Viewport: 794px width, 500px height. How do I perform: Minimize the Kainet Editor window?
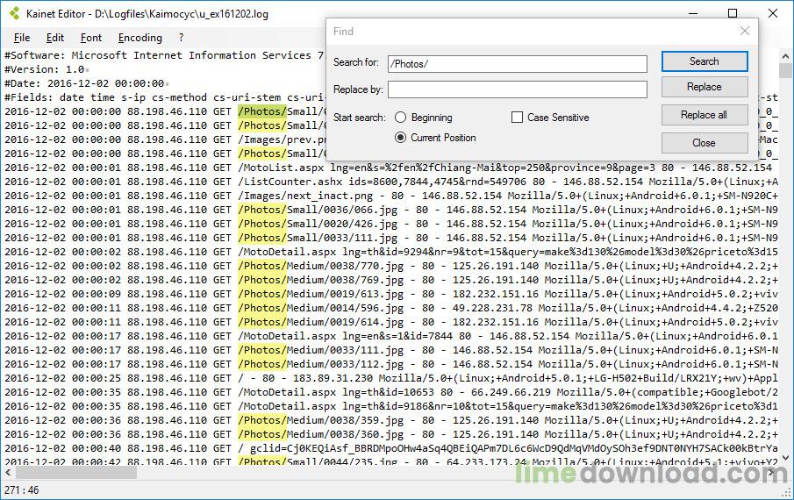pyautogui.click(x=694, y=14)
